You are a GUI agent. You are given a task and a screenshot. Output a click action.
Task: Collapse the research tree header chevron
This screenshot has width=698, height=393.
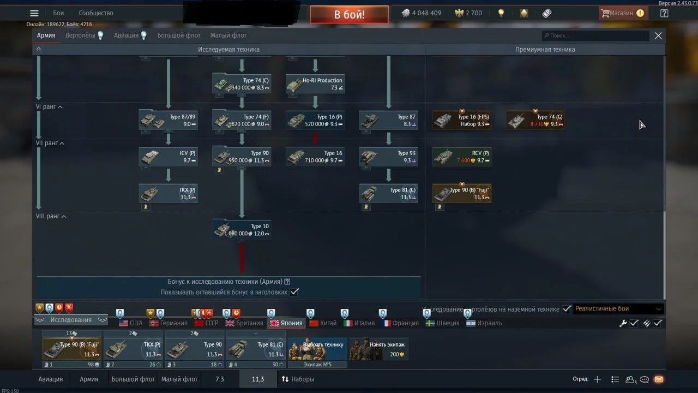tap(39, 49)
